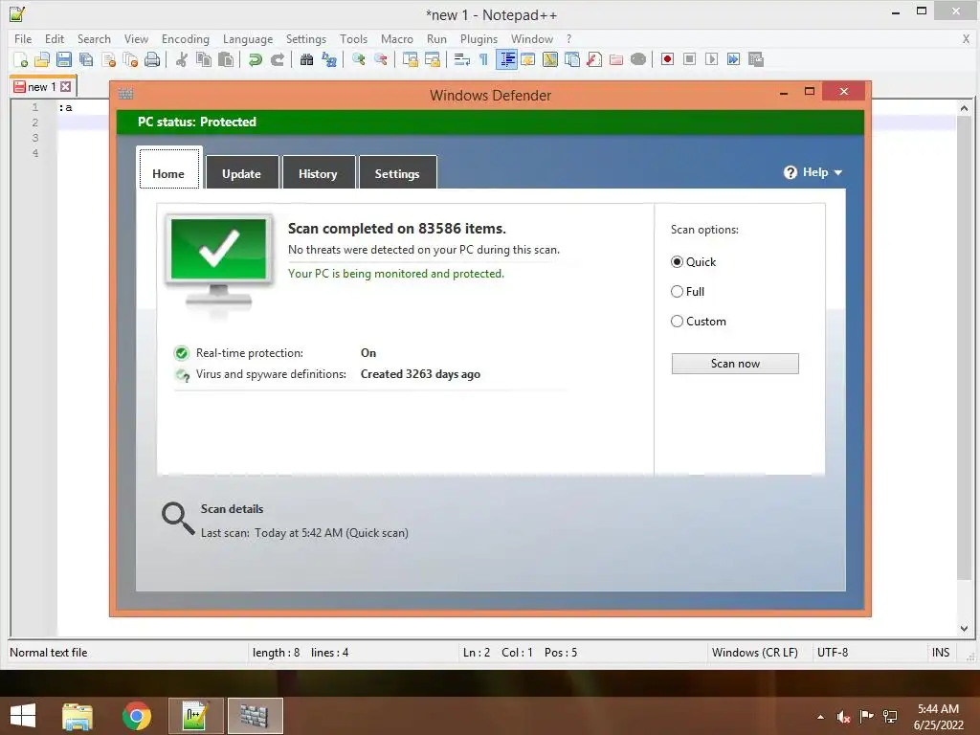This screenshot has width=980, height=735.
Task: Click the Redo arrow icon
Action: [277, 59]
